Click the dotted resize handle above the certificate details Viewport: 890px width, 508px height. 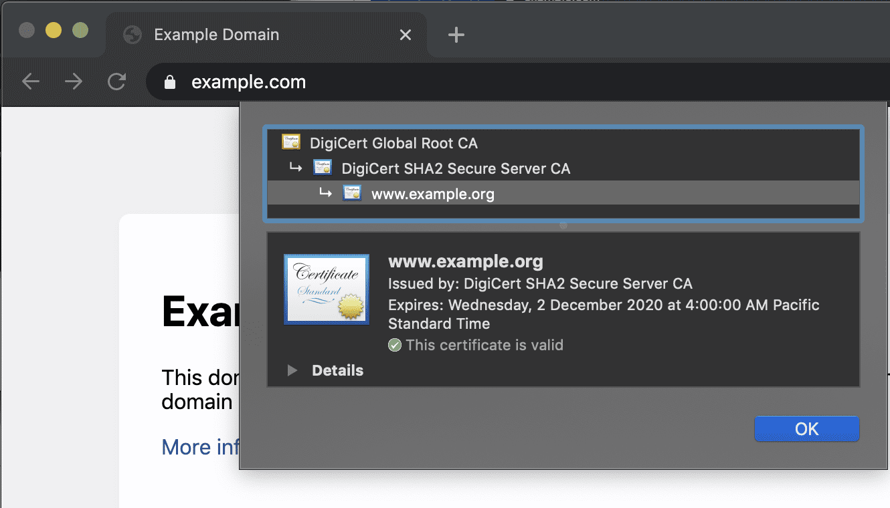pyautogui.click(x=563, y=225)
